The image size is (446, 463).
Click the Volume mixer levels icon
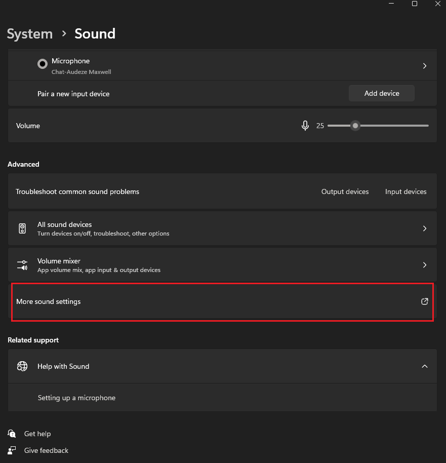pyautogui.click(x=22, y=264)
